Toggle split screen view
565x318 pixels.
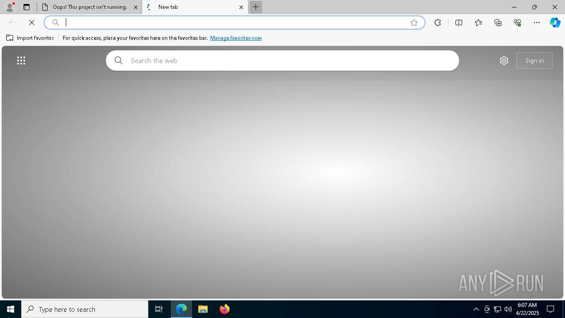click(x=459, y=23)
